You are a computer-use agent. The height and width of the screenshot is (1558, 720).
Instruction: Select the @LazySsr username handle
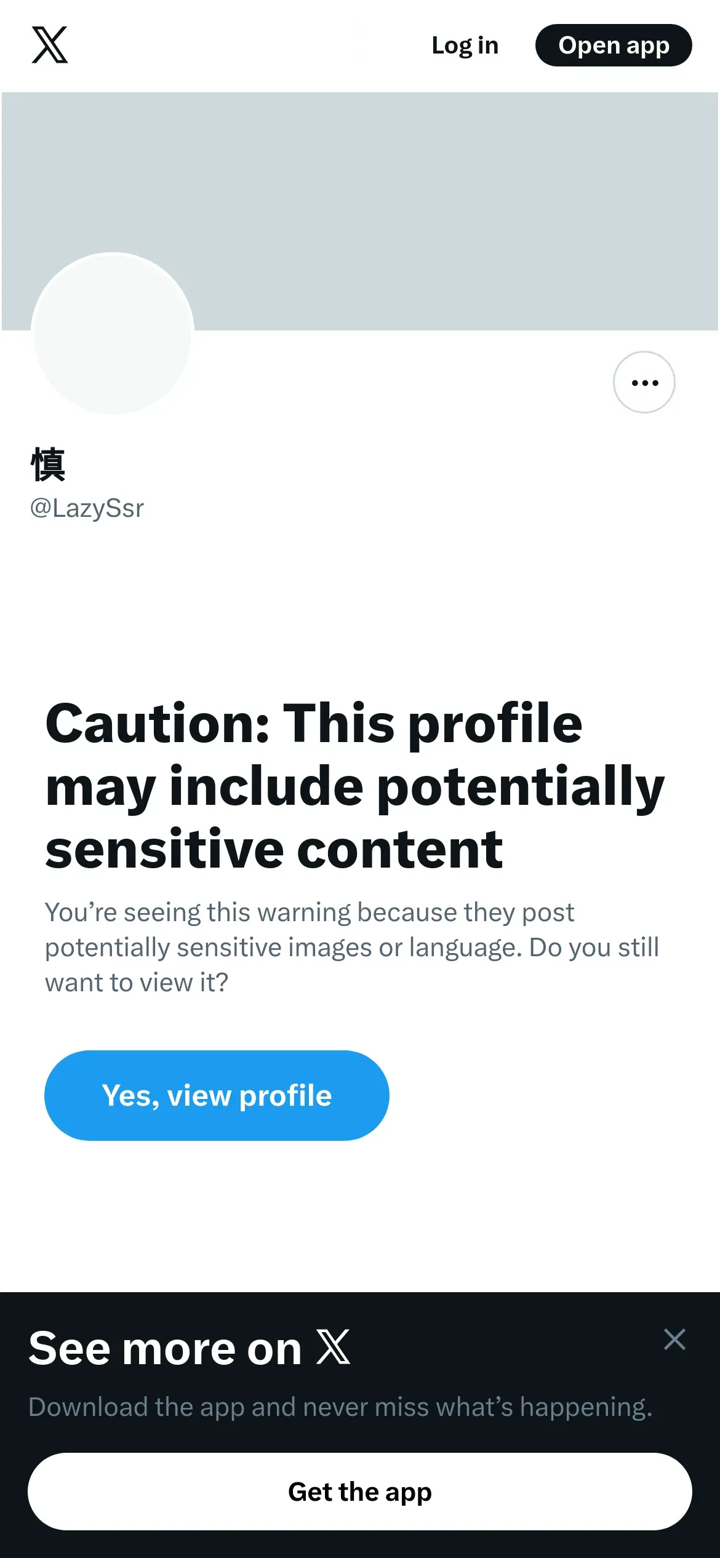(87, 508)
